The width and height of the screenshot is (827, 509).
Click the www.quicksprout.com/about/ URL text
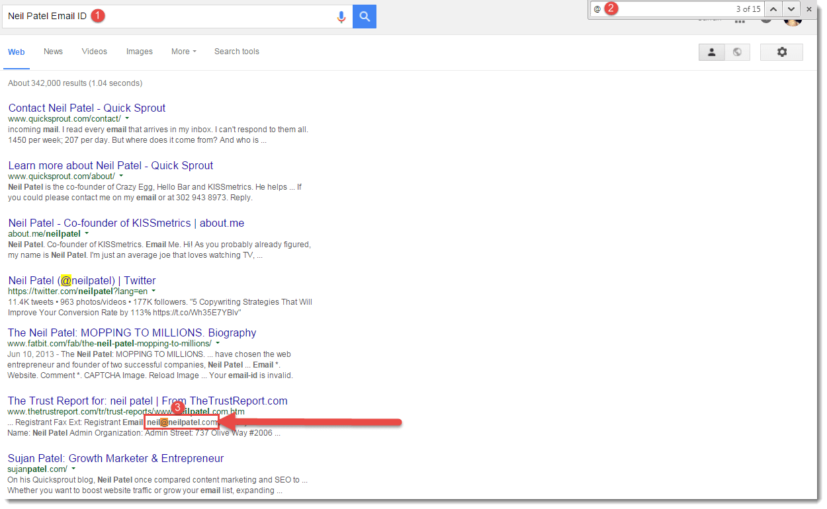(61, 176)
